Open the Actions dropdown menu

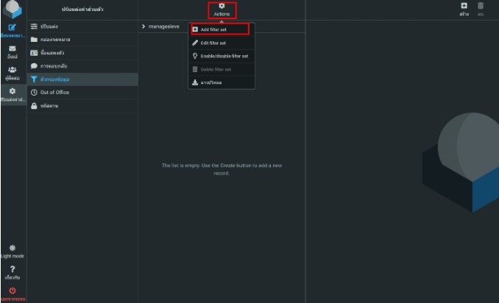point(222,10)
